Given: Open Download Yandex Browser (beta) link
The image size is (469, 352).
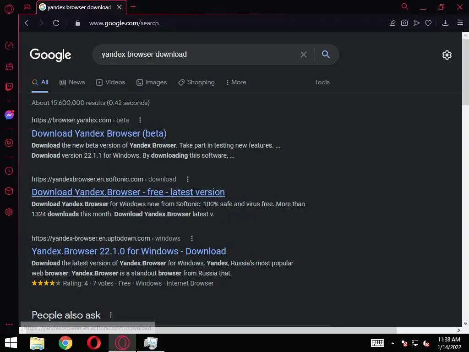Looking at the screenshot, I should [x=99, y=133].
